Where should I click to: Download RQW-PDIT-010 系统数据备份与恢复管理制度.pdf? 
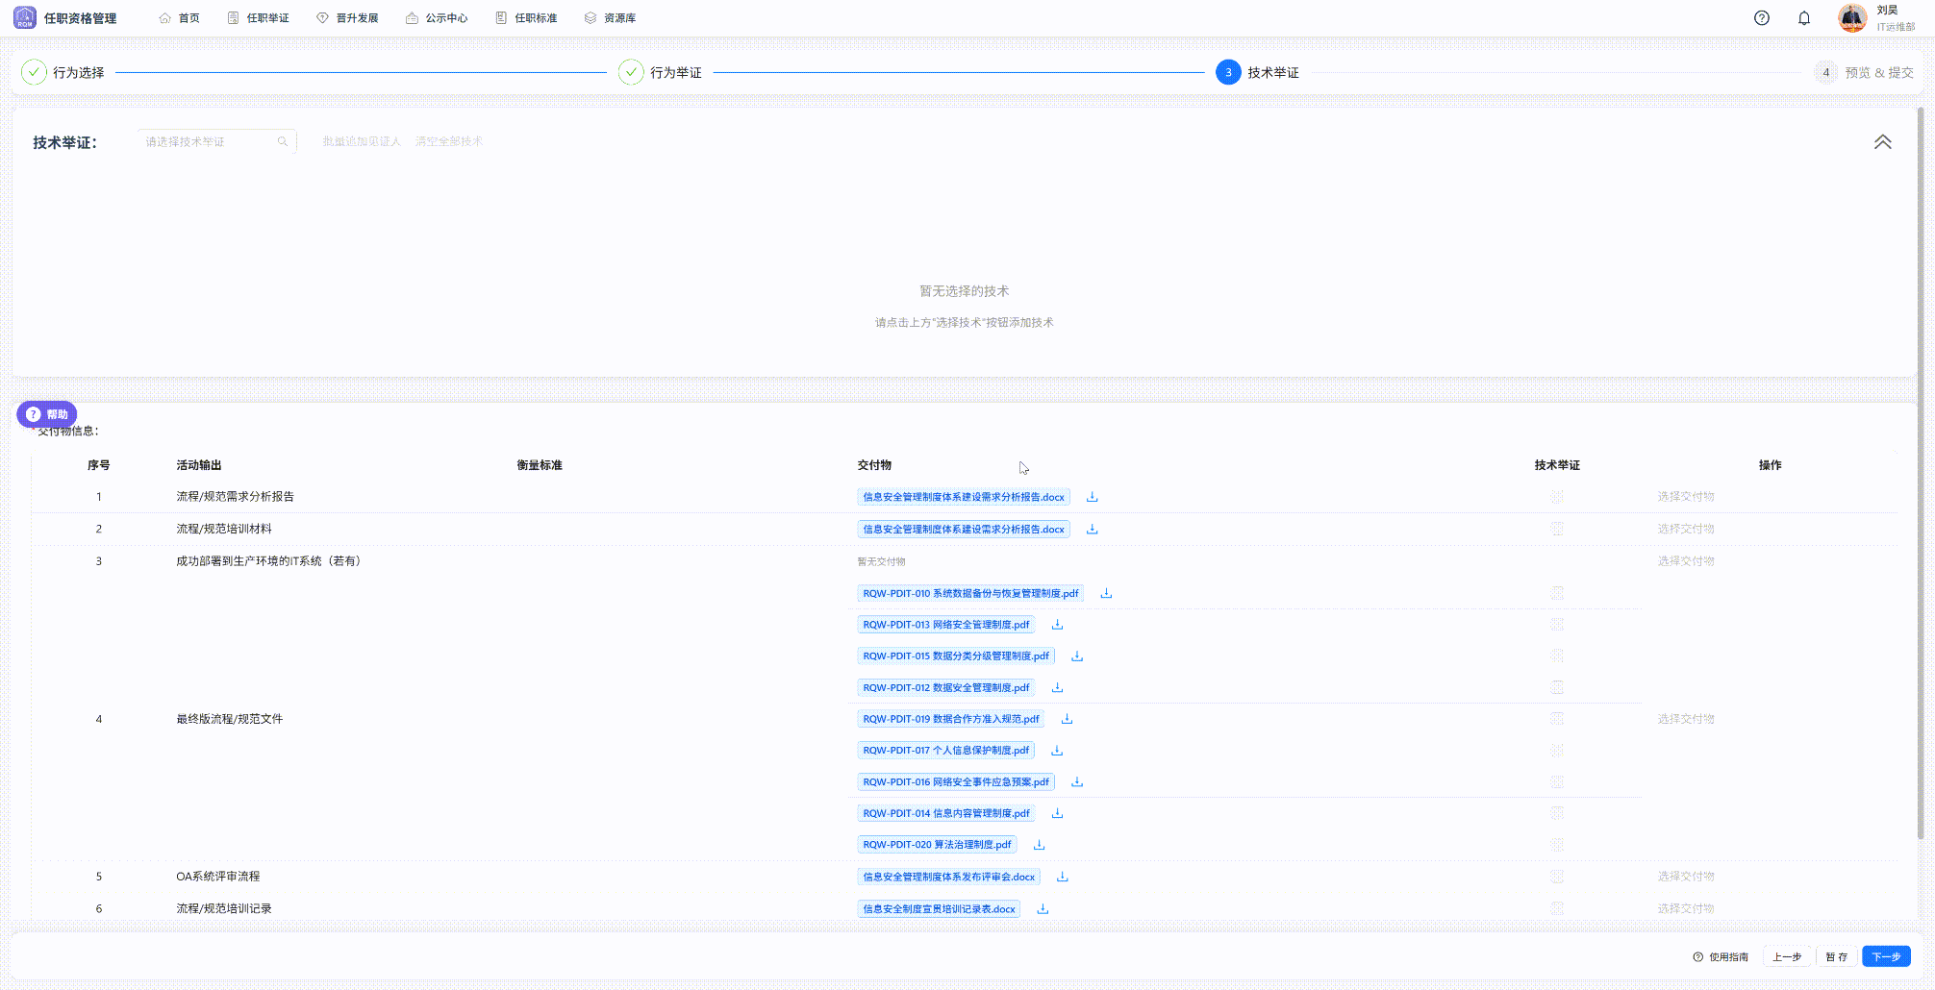(1106, 593)
